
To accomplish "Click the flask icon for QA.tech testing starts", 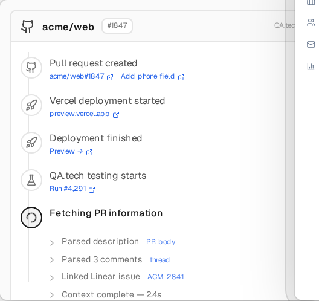I will tap(31, 180).
